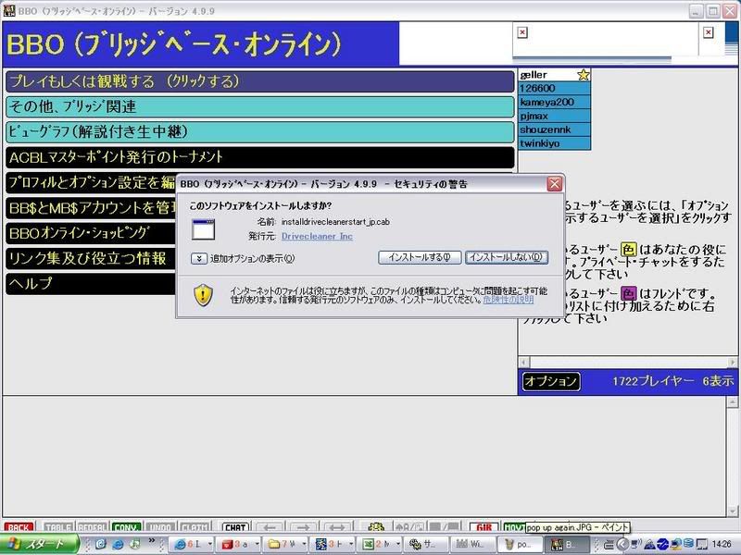Click インストールする button in security dialog
The width and height of the screenshot is (741, 555).
420,257
